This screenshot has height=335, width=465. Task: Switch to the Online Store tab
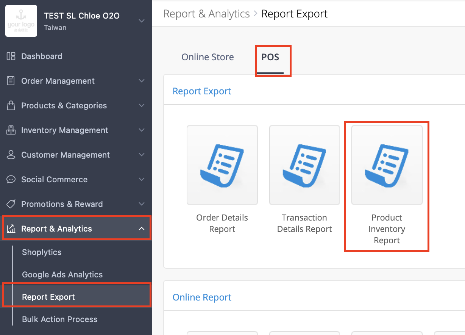click(x=208, y=57)
